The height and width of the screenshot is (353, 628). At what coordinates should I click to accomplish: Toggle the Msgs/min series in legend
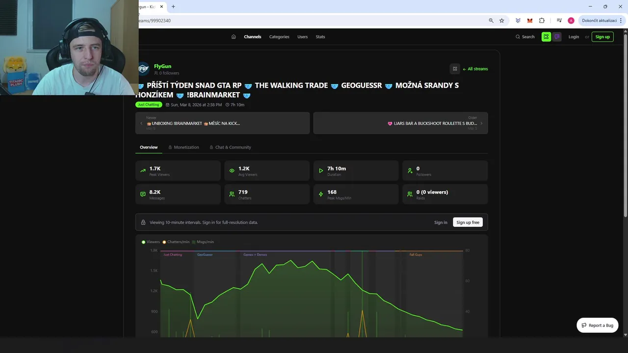[x=203, y=242]
